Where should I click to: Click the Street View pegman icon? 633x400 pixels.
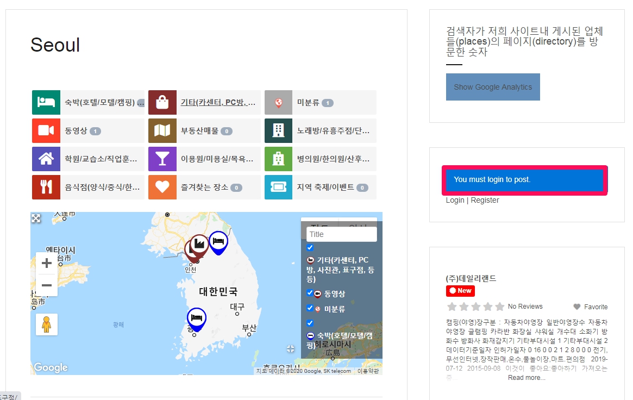click(x=46, y=324)
